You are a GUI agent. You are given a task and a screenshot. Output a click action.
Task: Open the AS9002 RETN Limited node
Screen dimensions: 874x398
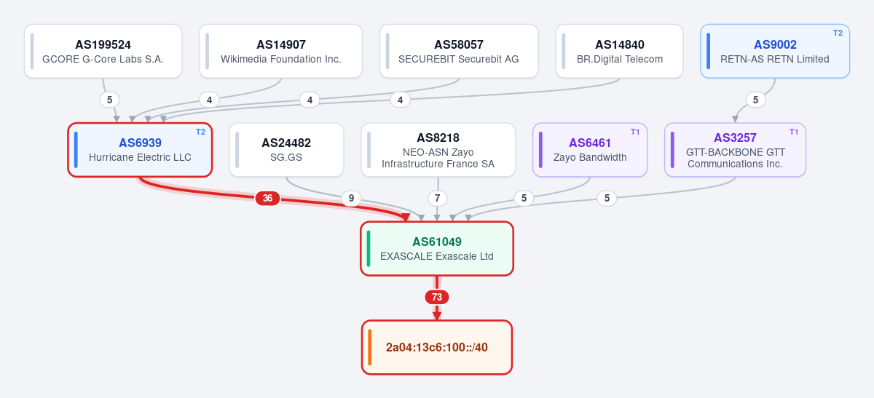tap(775, 51)
